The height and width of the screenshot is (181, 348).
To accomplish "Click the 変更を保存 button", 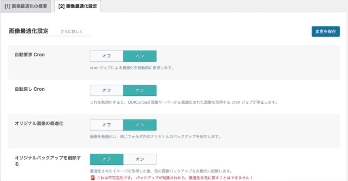I will 325,32.
